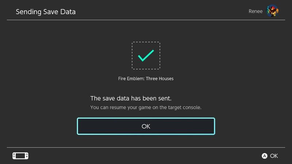Click "The save data has been sent." message
The width and height of the screenshot is (292, 164).
click(x=131, y=98)
